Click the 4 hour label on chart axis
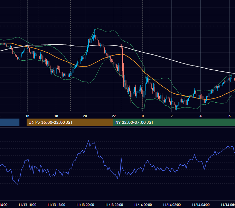Screen dimensions: 235x208 click(x=200, y=116)
